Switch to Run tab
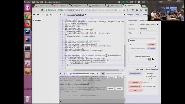Image resolution: width=185 pixels, height=104 pixels. tap(138, 15)
